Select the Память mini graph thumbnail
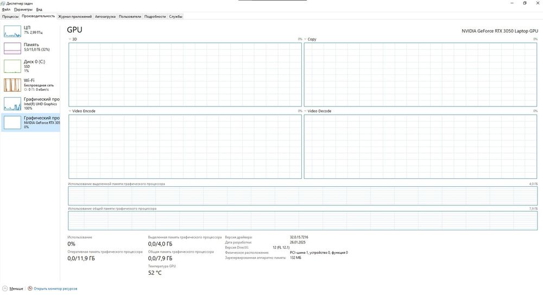Viewport: 543px width, 295px height. tap(12, 48)
